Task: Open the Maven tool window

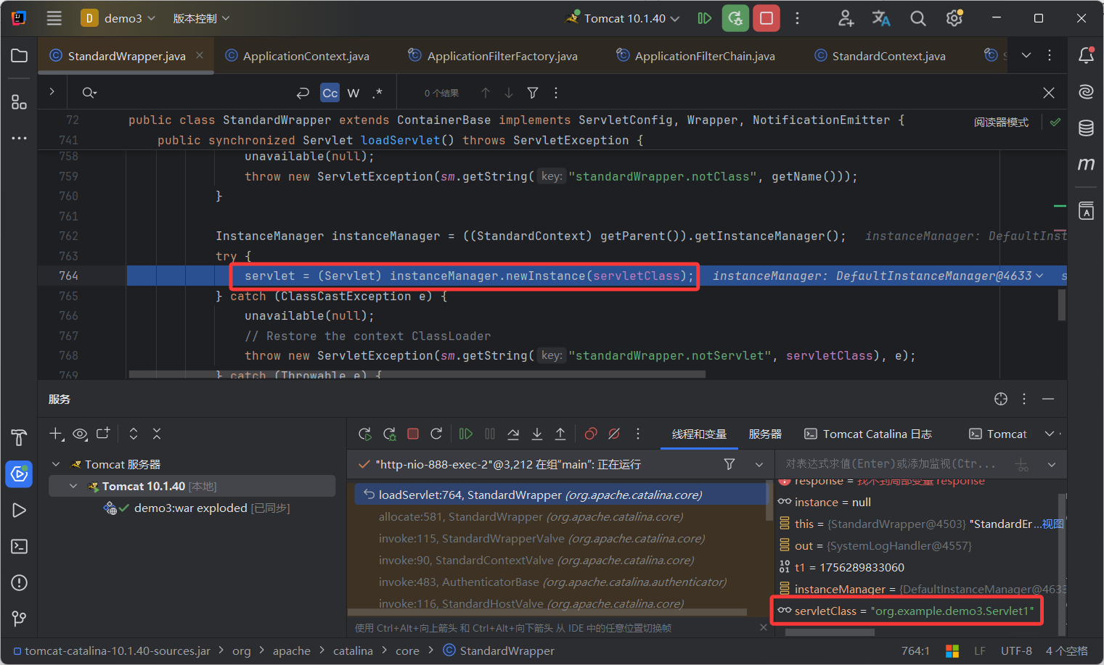Action: (1086, 165)
